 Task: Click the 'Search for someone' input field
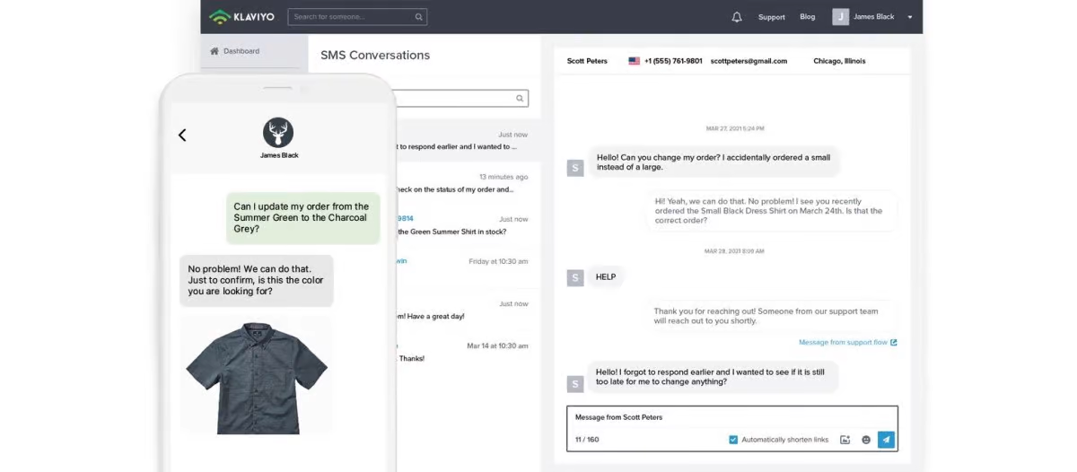click(352, 17)
